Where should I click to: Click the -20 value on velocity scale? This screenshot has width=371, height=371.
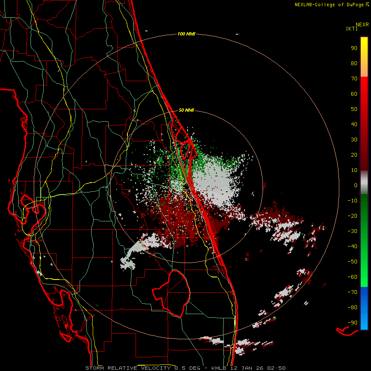coord(352,216)
